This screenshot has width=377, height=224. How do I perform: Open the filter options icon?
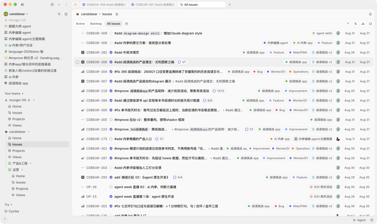point(348,23)
